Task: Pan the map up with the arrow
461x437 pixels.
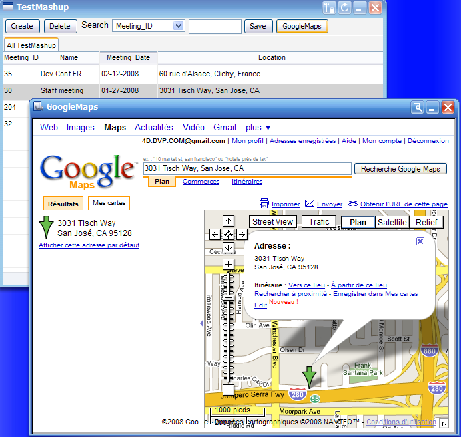Action: pos(228,221)
